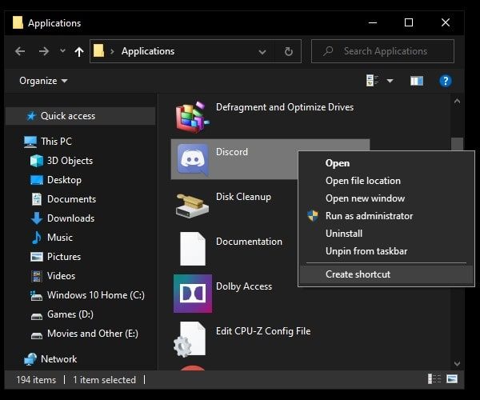Image resolution: width=480 pixels, height=400 pixels.
Task: Click the scroll down arrow
Action: point(457,363)
